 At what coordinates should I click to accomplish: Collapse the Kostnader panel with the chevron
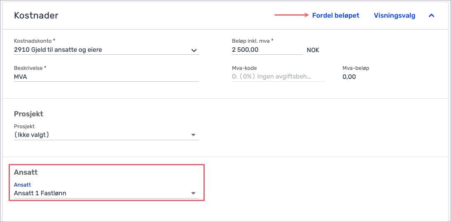pyautogui.click(x=432, y=16)
